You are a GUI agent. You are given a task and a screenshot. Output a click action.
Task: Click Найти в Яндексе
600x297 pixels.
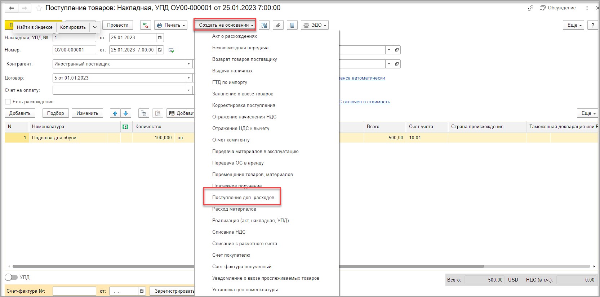click(x=35, y=27)
